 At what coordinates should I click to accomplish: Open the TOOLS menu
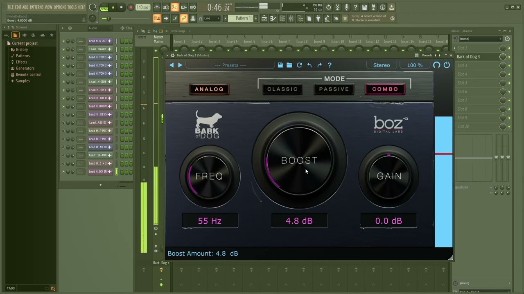point(72,7)
